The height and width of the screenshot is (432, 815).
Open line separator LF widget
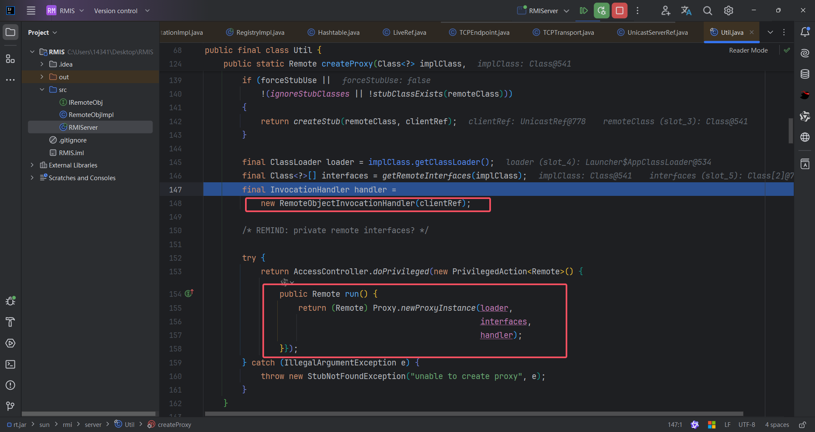728,424
